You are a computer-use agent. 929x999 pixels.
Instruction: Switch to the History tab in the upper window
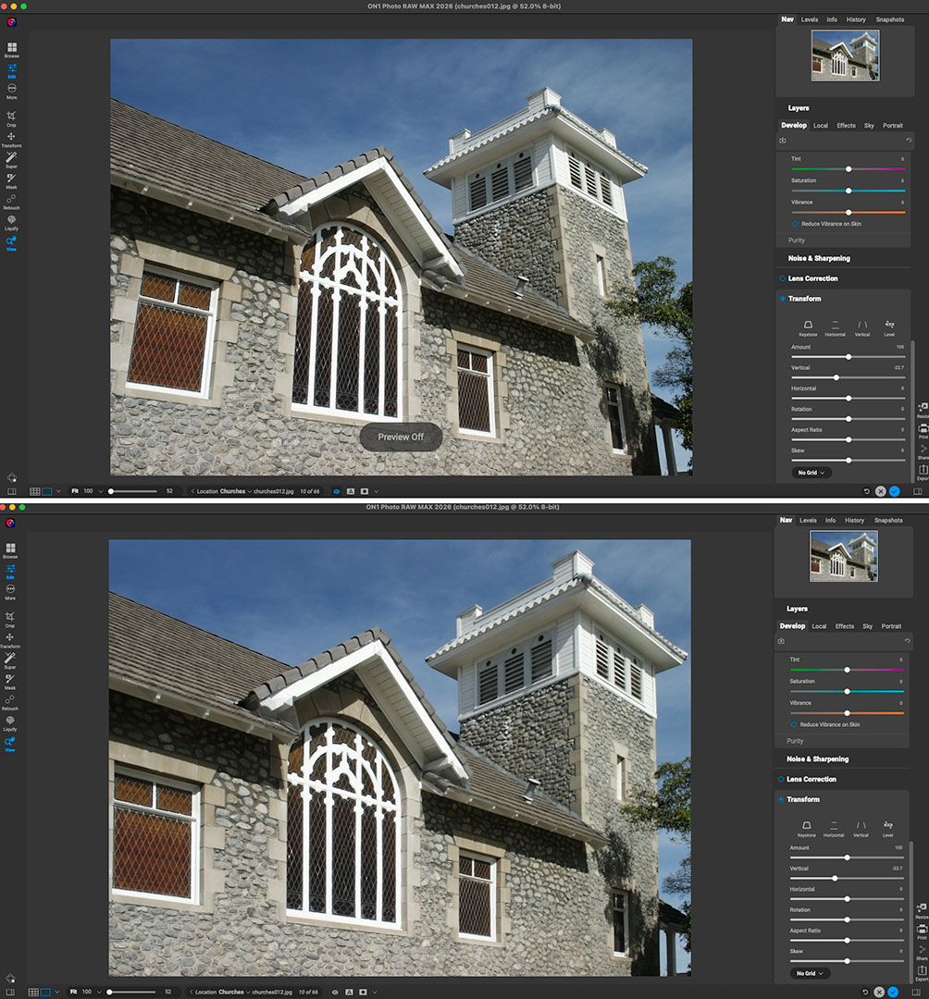tap(856, 19)
